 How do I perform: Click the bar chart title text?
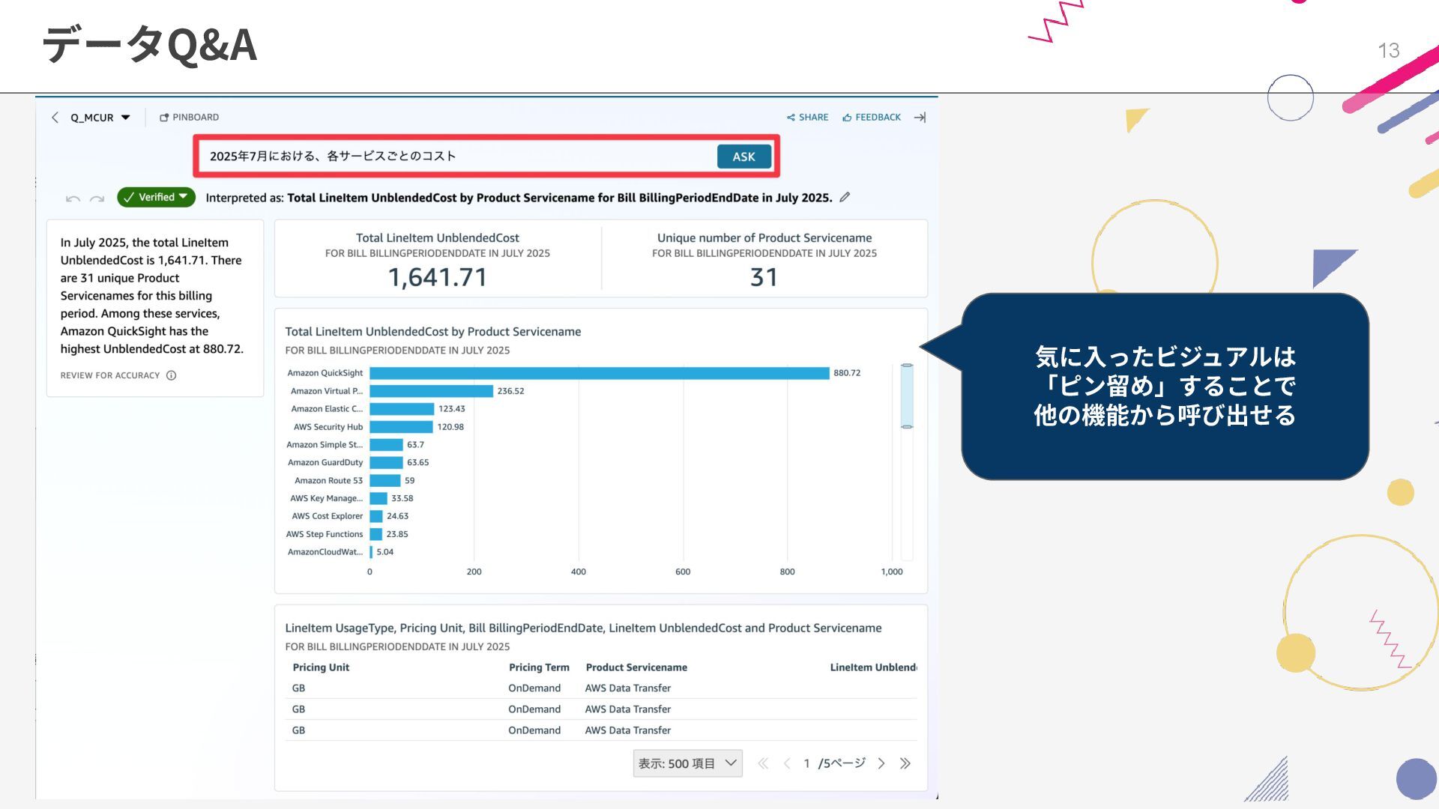click(x=433, y=332)
